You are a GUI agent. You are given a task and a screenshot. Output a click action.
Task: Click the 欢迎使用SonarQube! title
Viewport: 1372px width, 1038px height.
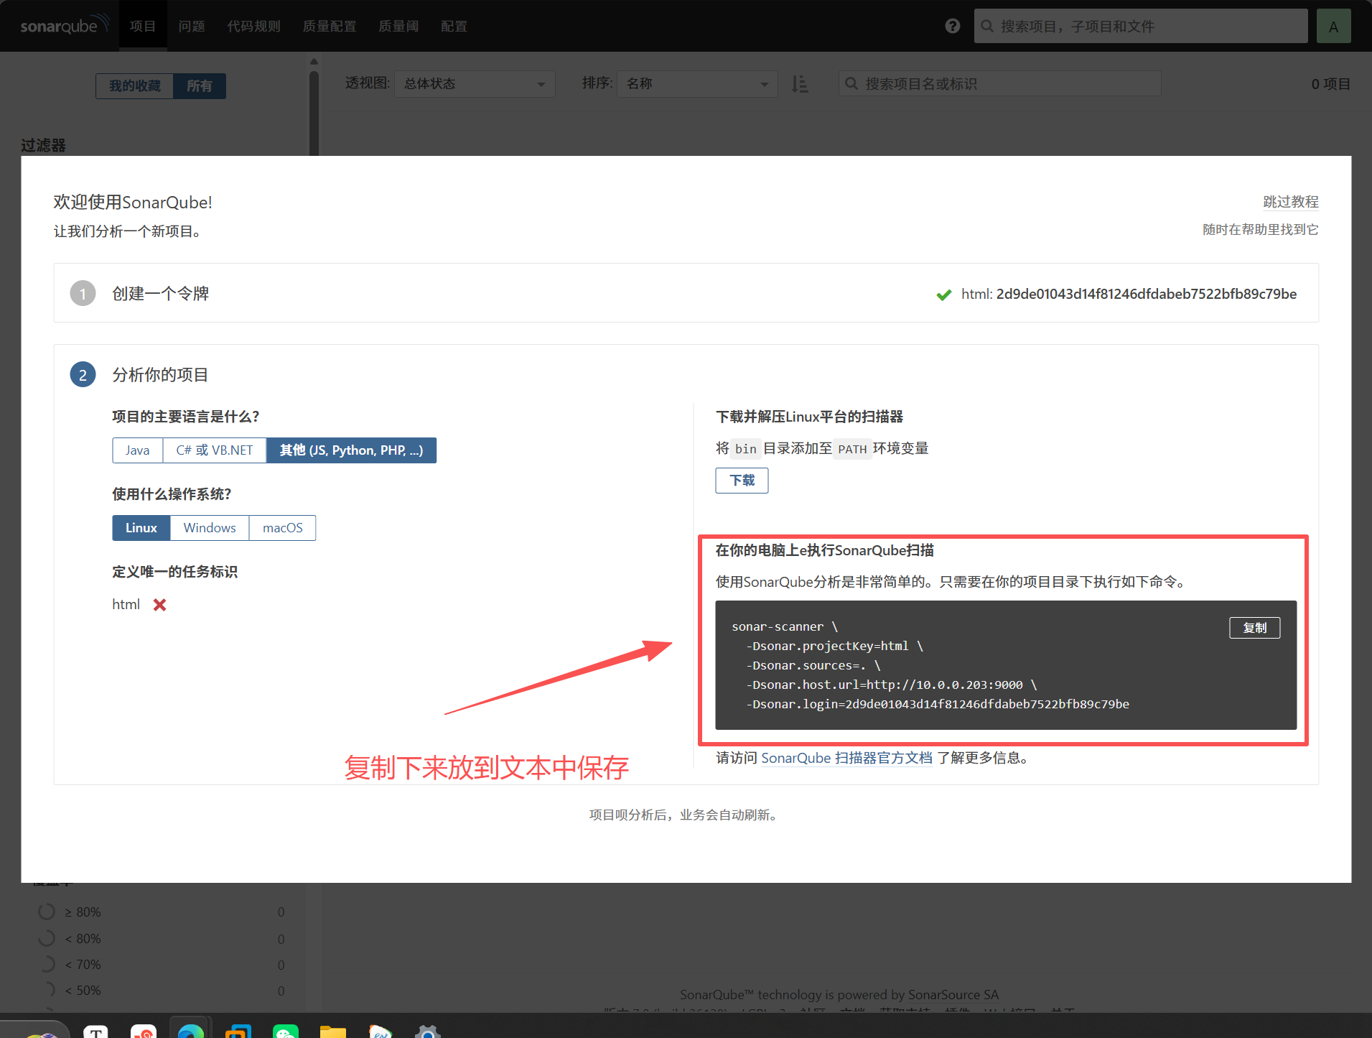133,203
